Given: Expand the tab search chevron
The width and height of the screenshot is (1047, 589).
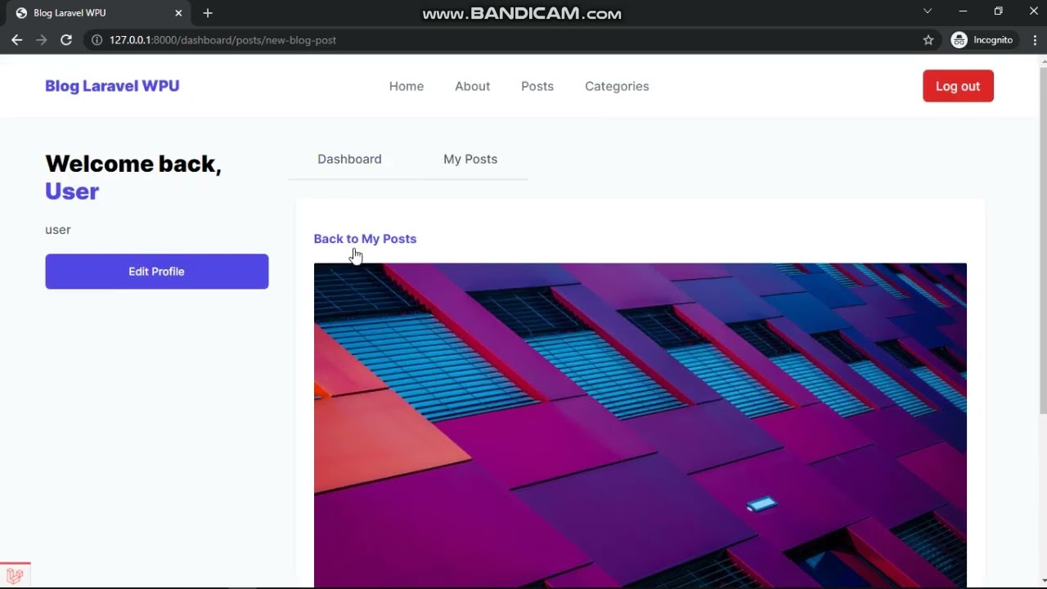Looking at the screenshot, I should 928,11.
